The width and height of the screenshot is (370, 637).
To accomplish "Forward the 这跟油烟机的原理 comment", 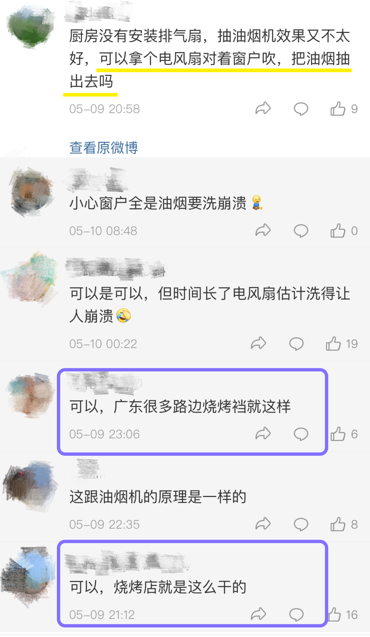I will click(263, 524).
